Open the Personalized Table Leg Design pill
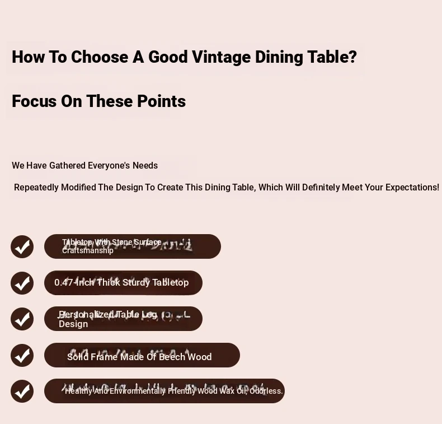 [x=123, y=319]
